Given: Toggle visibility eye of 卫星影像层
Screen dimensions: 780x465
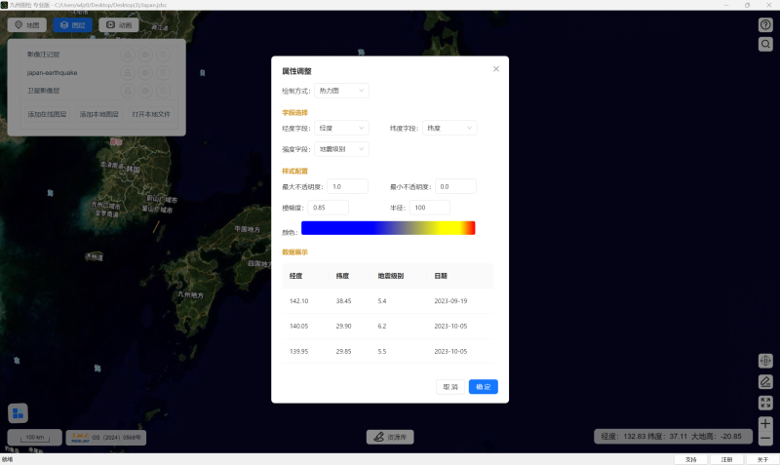Looking at the screenshot, I should click(x=145, y=91).
